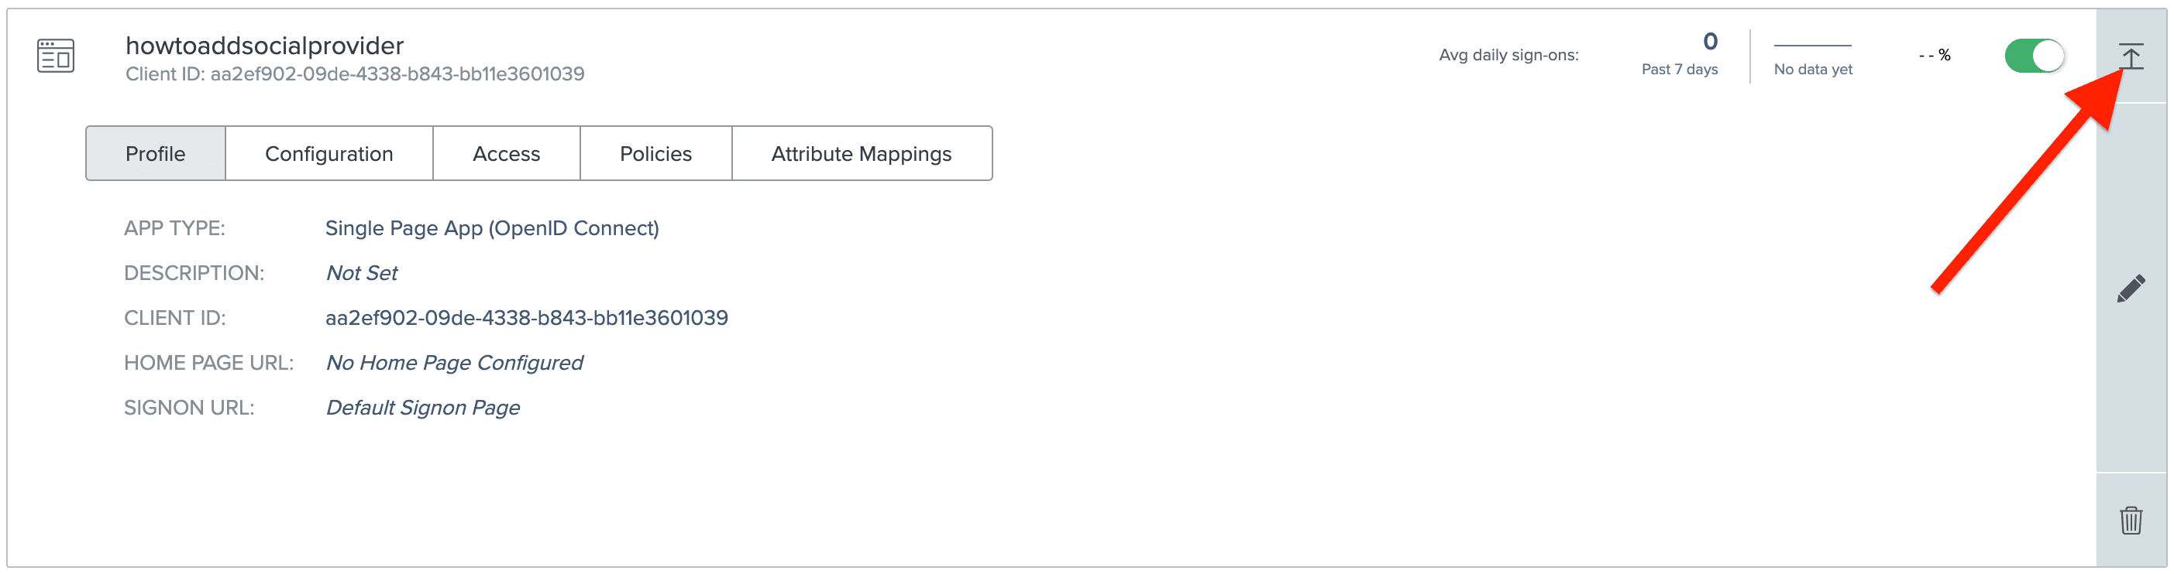Viewport: 2174px width, 574px height.
Task: Click the application window icon beside howtoaddsocialprovider
Action: click(56, 56)
